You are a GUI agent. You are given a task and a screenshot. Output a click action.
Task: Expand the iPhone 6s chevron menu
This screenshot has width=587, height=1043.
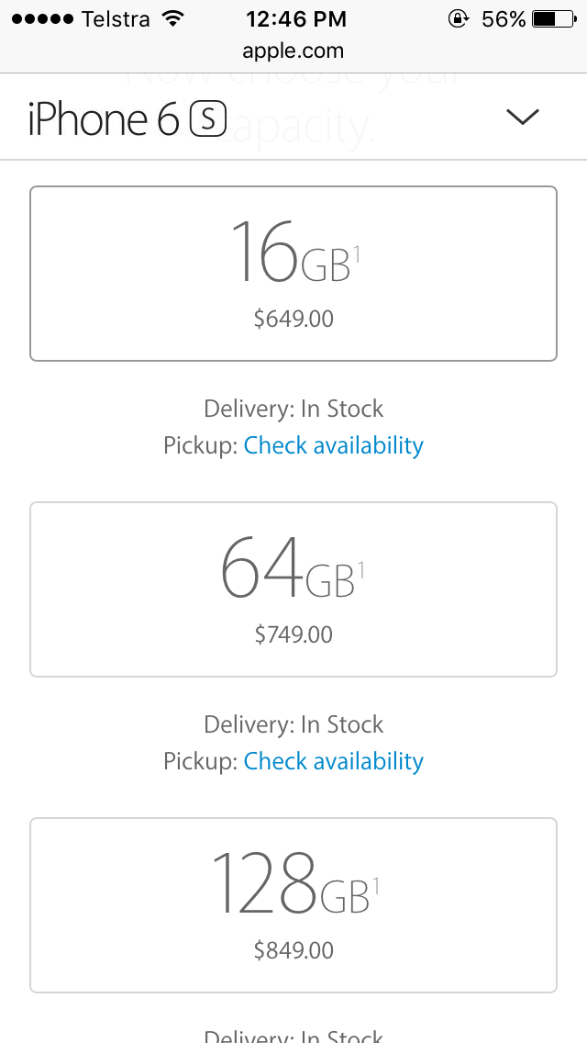click(x=523, y=117)
